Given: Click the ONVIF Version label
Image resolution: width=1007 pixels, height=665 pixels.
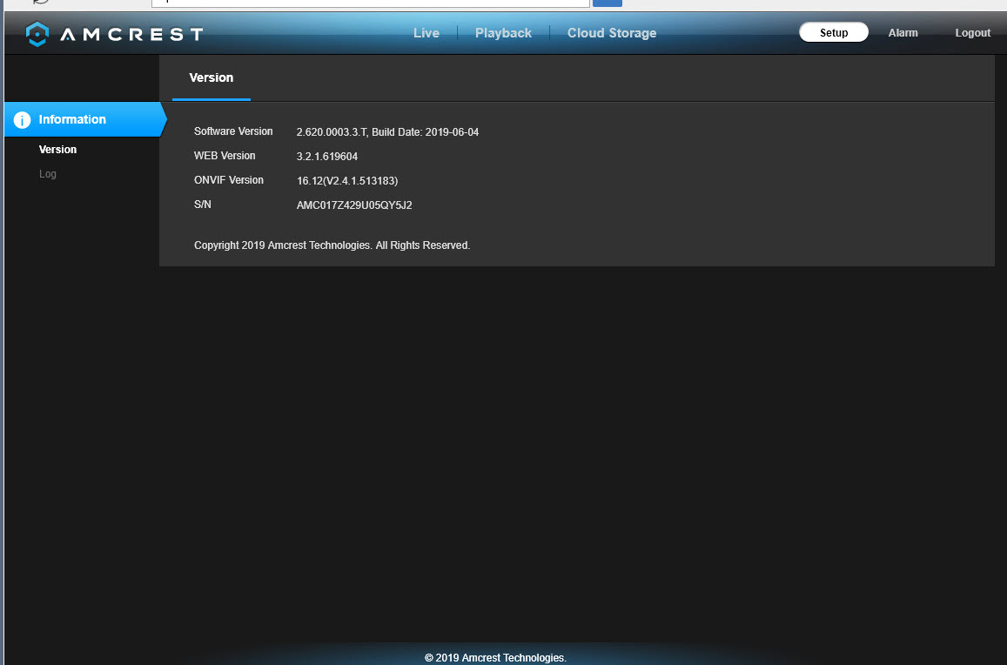Looking at the screenshot, I should click(229, 180).
